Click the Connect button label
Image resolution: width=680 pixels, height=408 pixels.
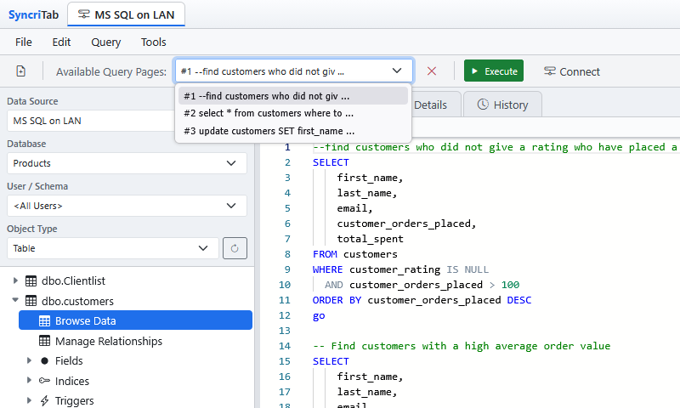click(580, 71)
